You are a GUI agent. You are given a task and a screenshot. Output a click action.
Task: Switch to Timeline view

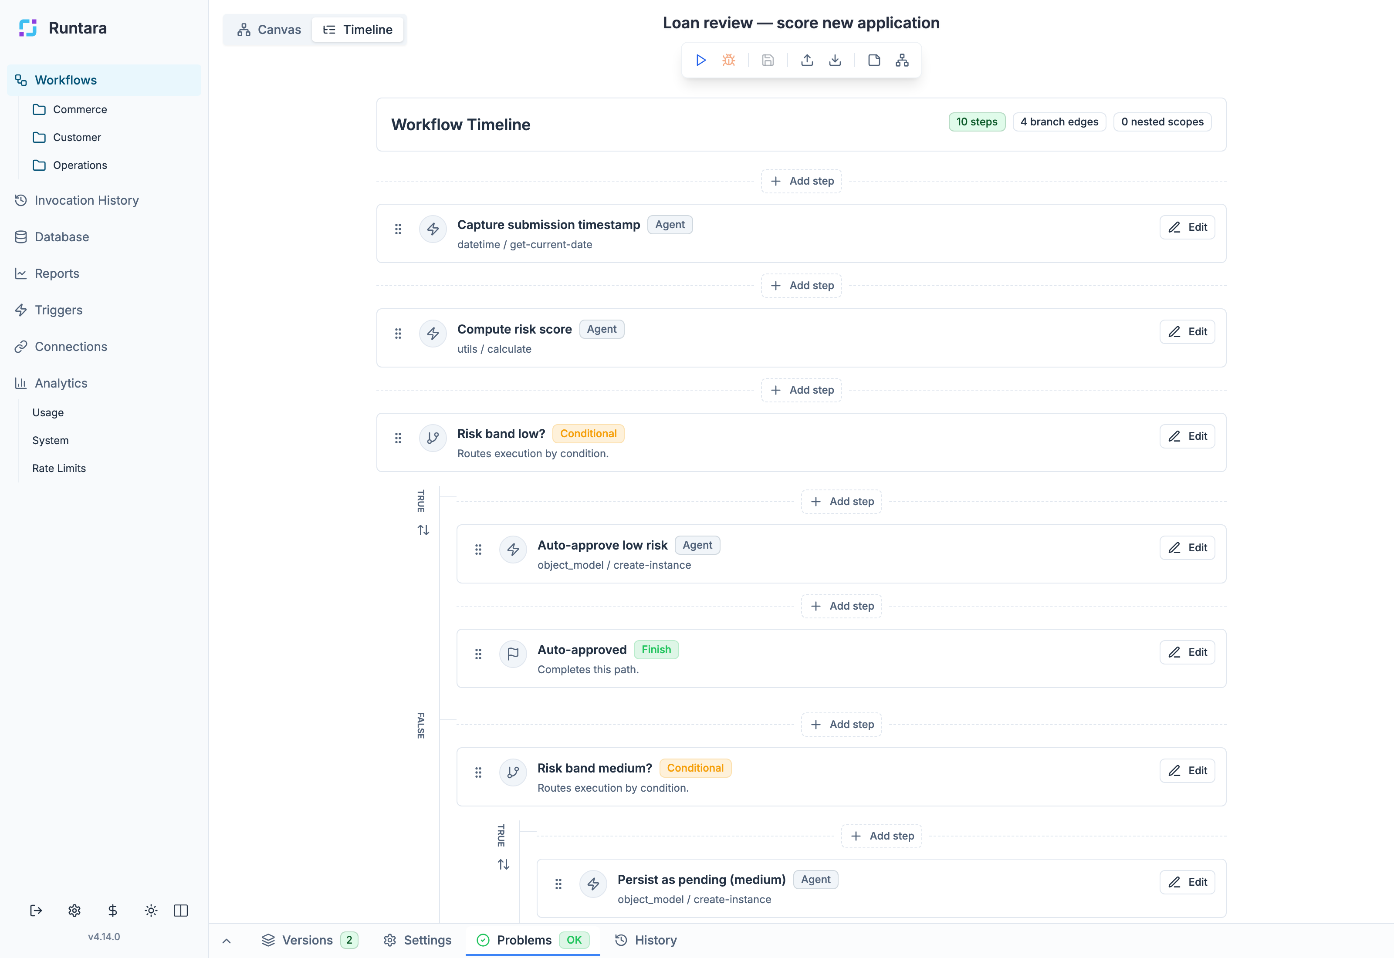pos(358,30)
